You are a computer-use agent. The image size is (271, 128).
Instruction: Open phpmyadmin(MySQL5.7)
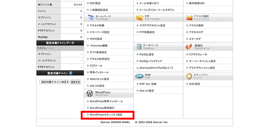tap(156, 68)
